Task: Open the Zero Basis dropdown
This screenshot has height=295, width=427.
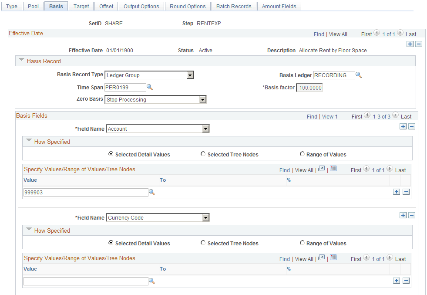Action: point(203,99)
